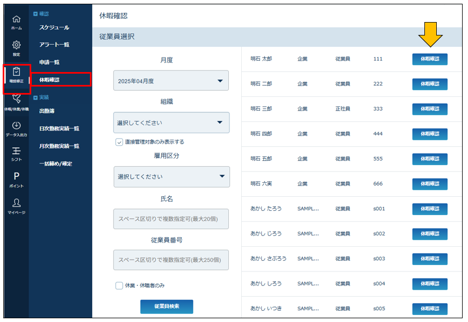Select 出勤簿 from the side menu
Viewport: 468px width, 322px height.
pos(47,111)
